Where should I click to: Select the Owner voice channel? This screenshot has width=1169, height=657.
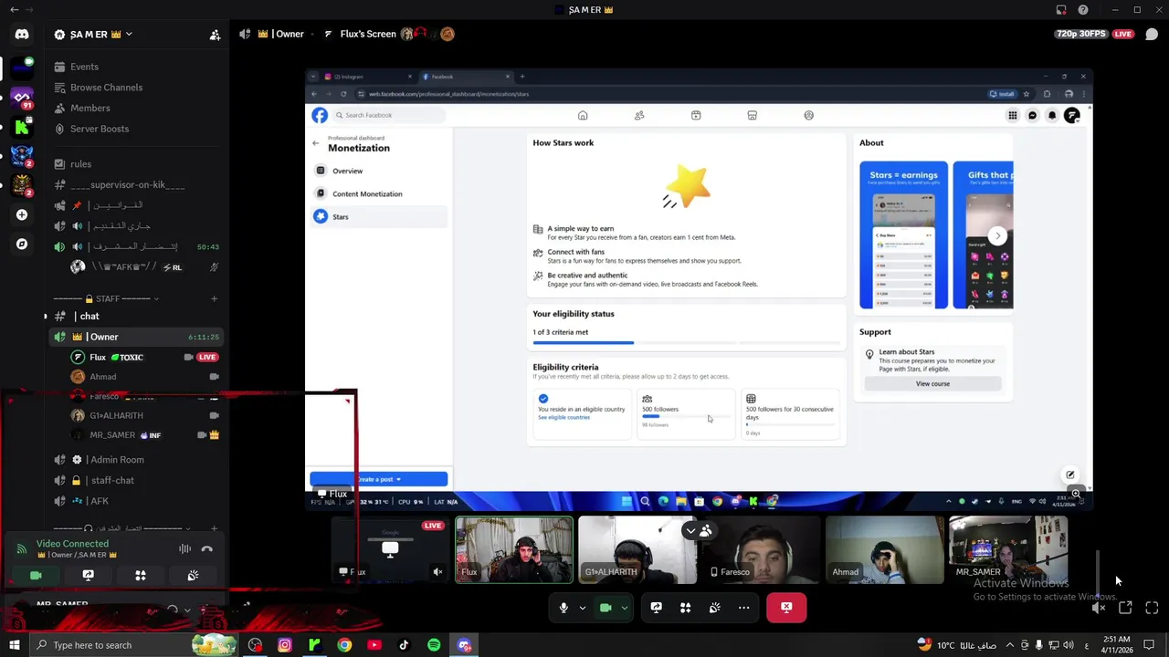coord(137,337)
